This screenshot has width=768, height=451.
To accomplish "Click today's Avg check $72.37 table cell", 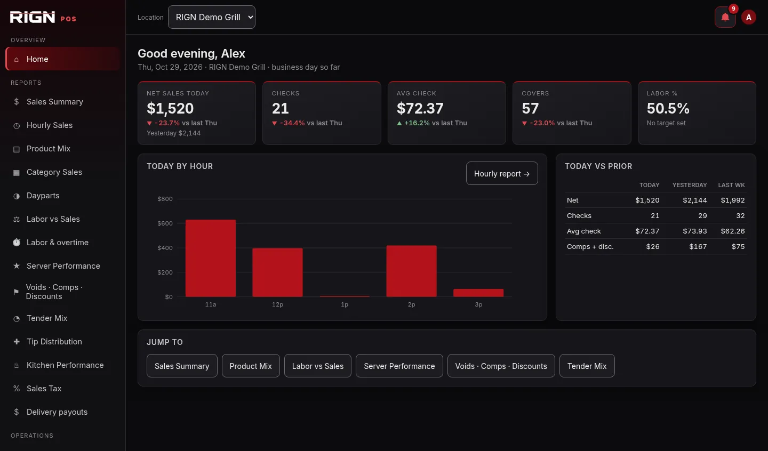I will click(647, 231).
